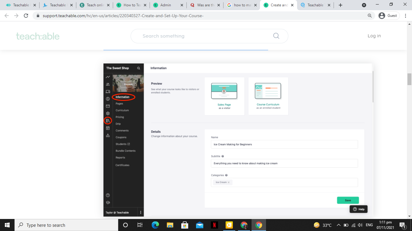Click the magnifier icon in the search box
Screen dimensions: 412x231
click(276, 36)
